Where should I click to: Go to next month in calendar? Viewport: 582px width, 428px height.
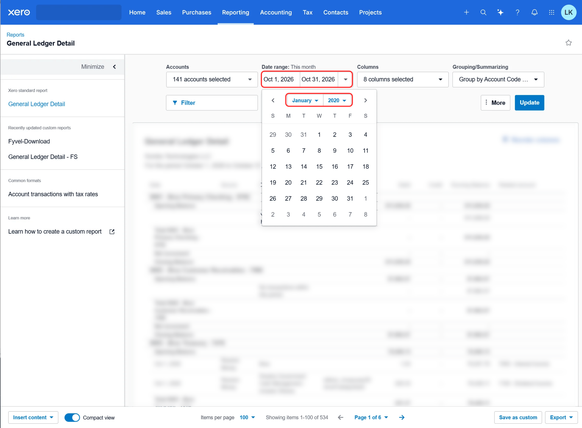coord(366,100)
